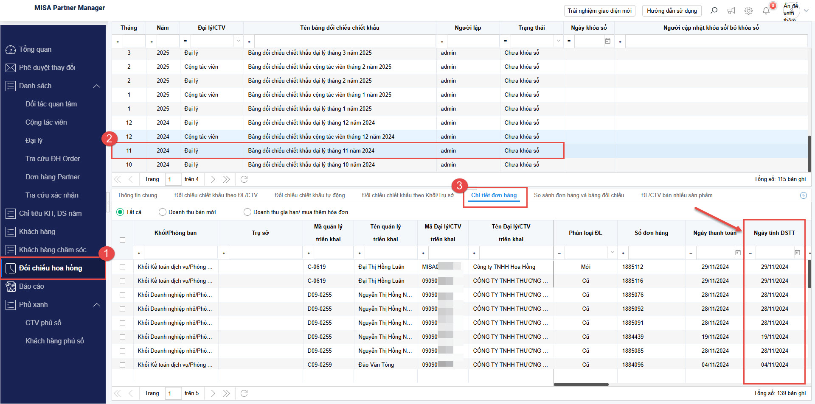Click Hướng dẫn sử dụng button
The width and height of the screenshot is (815, 404).
672,11
